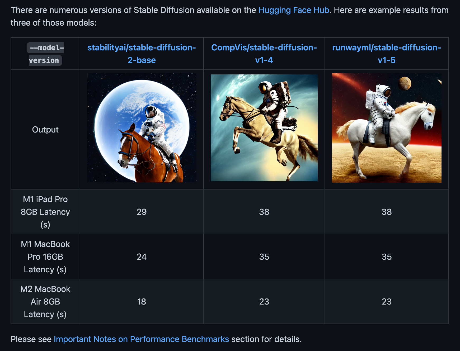460x351 pixels.
Task: Click the --model-version code label
Action: (x=45, y=54)
